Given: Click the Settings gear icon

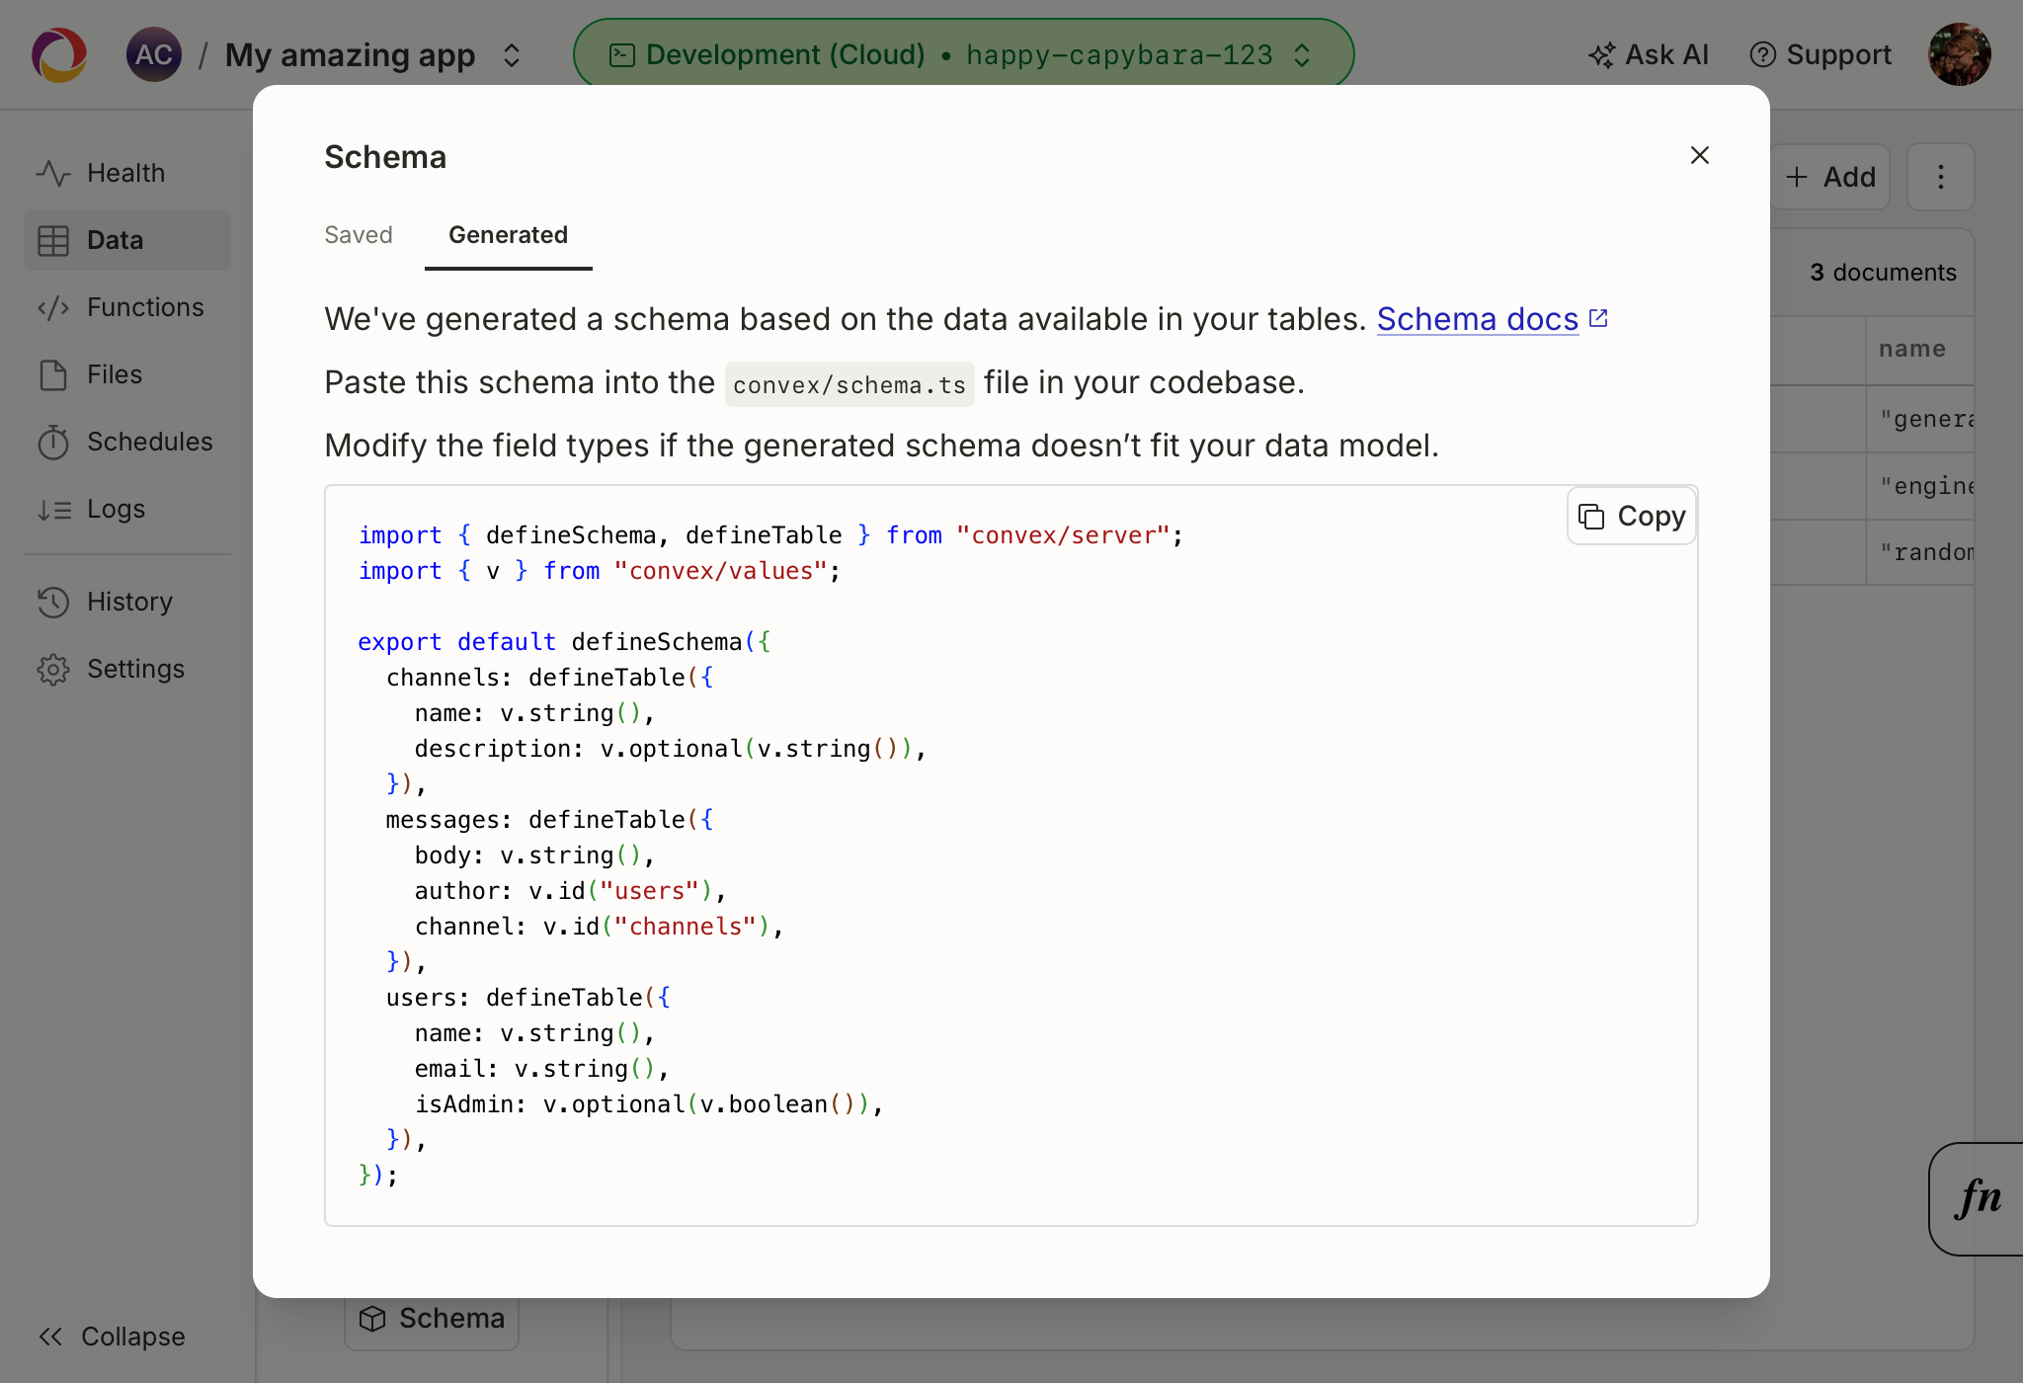Looking at the screenshot, I should (53, 669).
